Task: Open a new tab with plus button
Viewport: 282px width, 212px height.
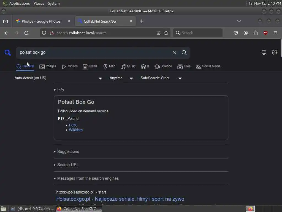Action: (142, 21)
